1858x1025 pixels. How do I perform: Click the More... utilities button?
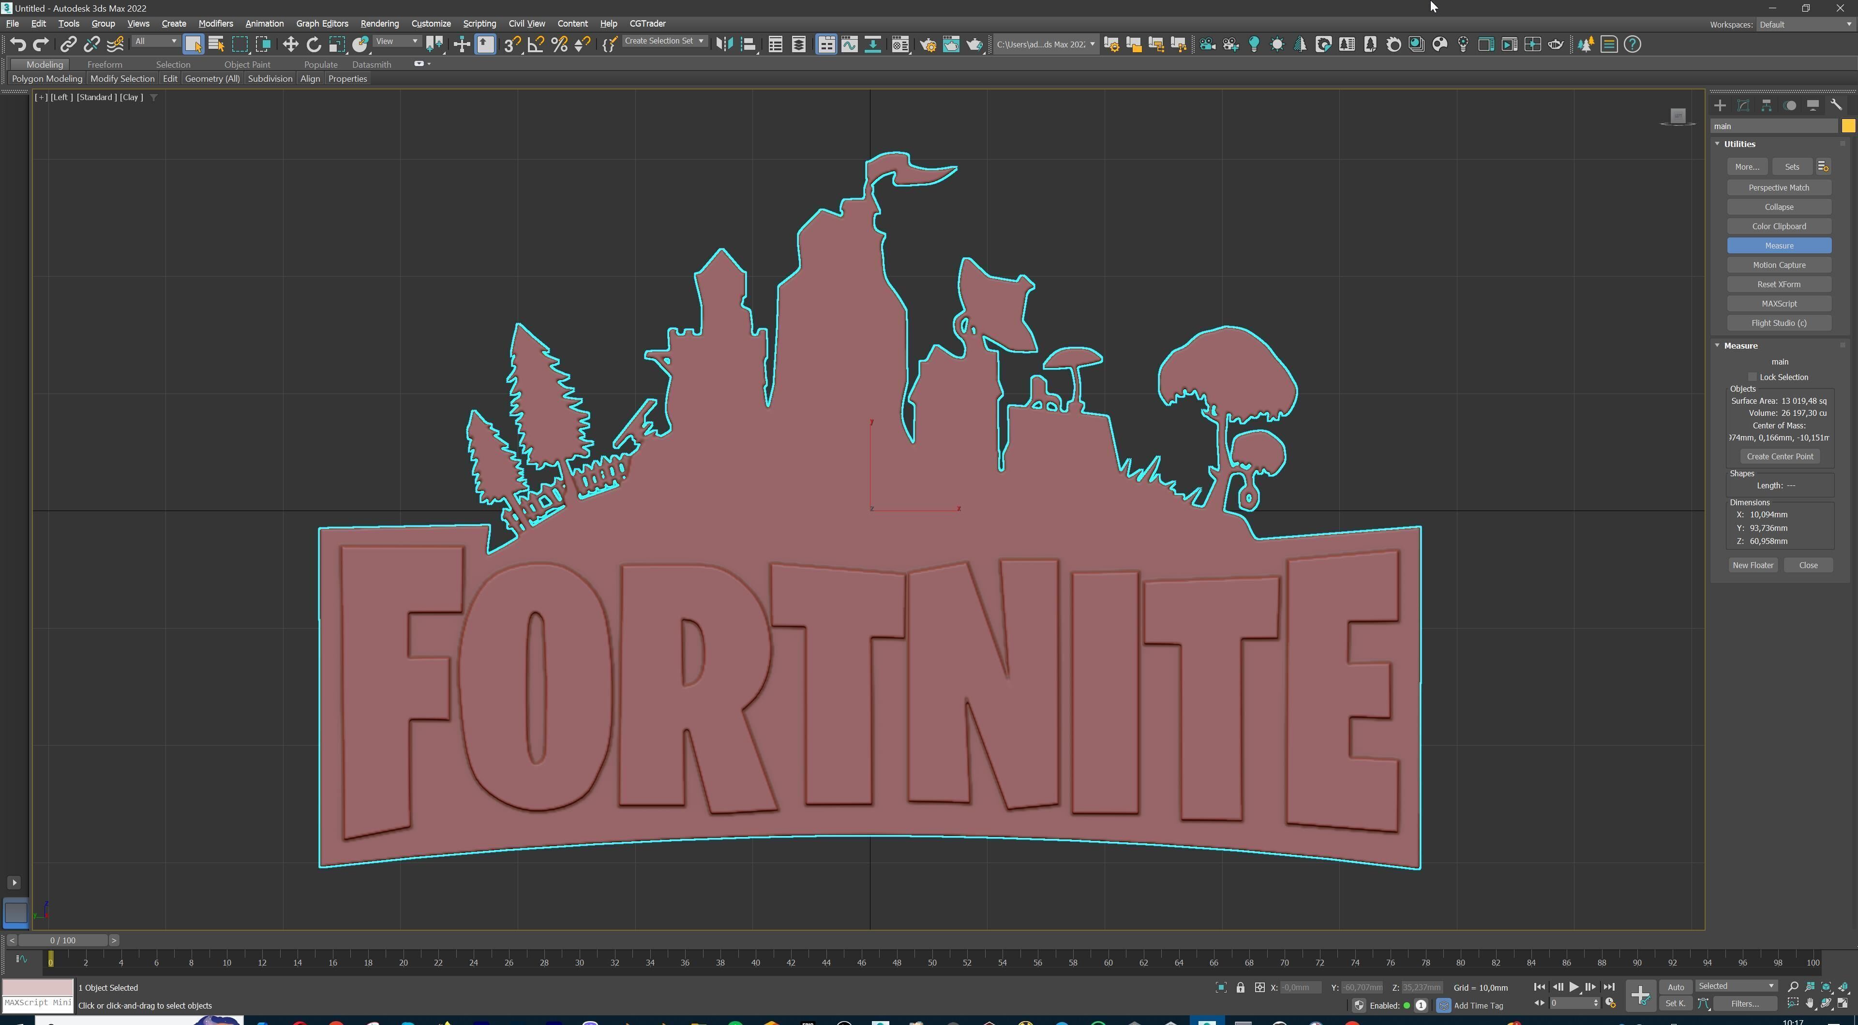1747,166
